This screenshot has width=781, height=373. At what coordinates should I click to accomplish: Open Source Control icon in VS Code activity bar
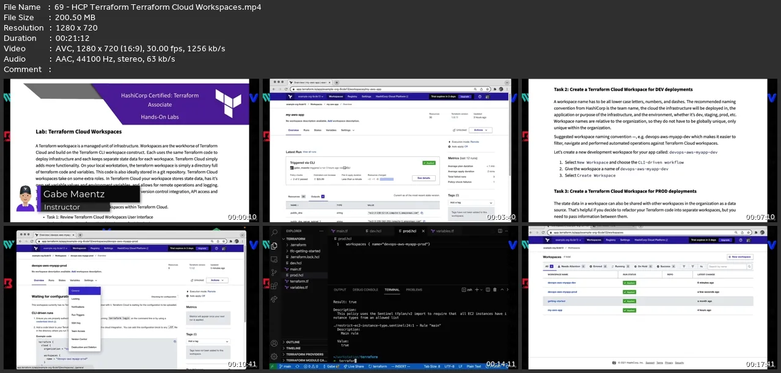coord(274,272)
